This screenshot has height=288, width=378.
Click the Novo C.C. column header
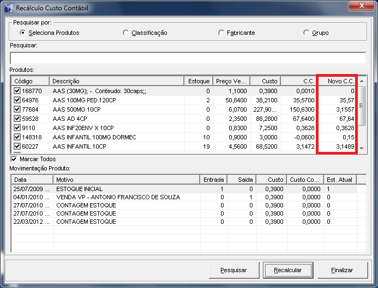[x=337, y=81]
